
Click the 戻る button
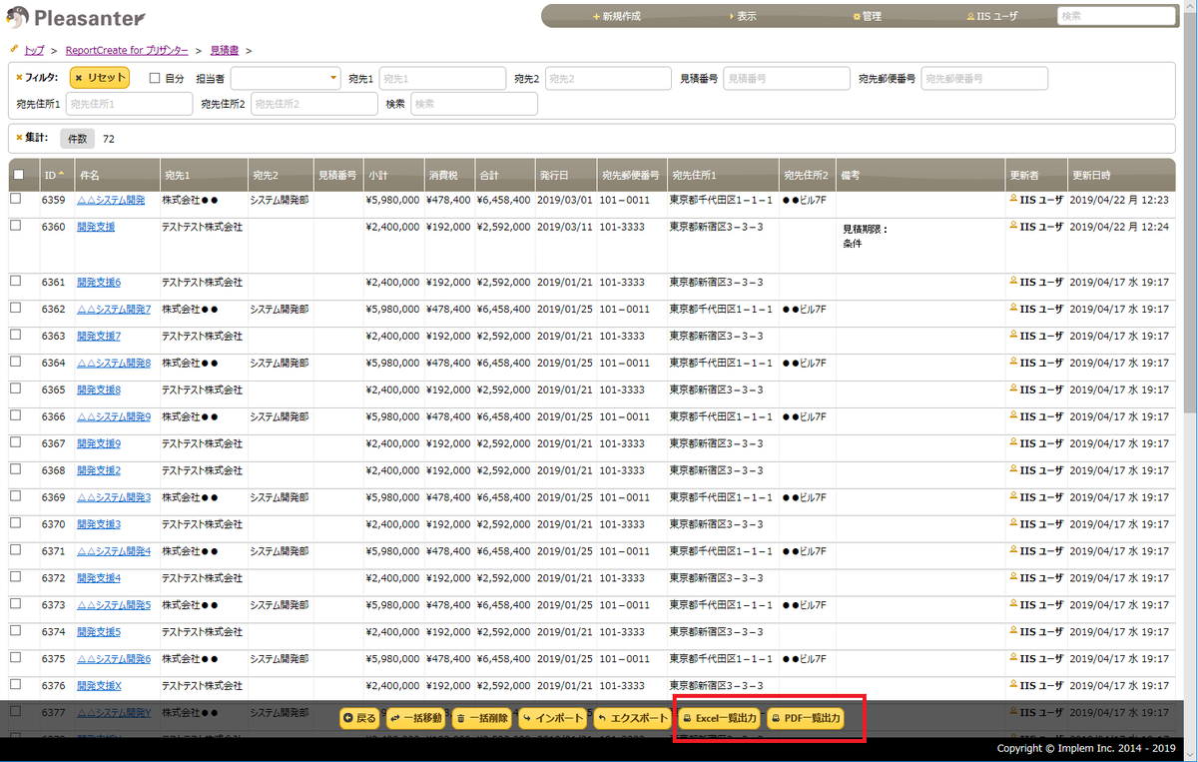360,718
